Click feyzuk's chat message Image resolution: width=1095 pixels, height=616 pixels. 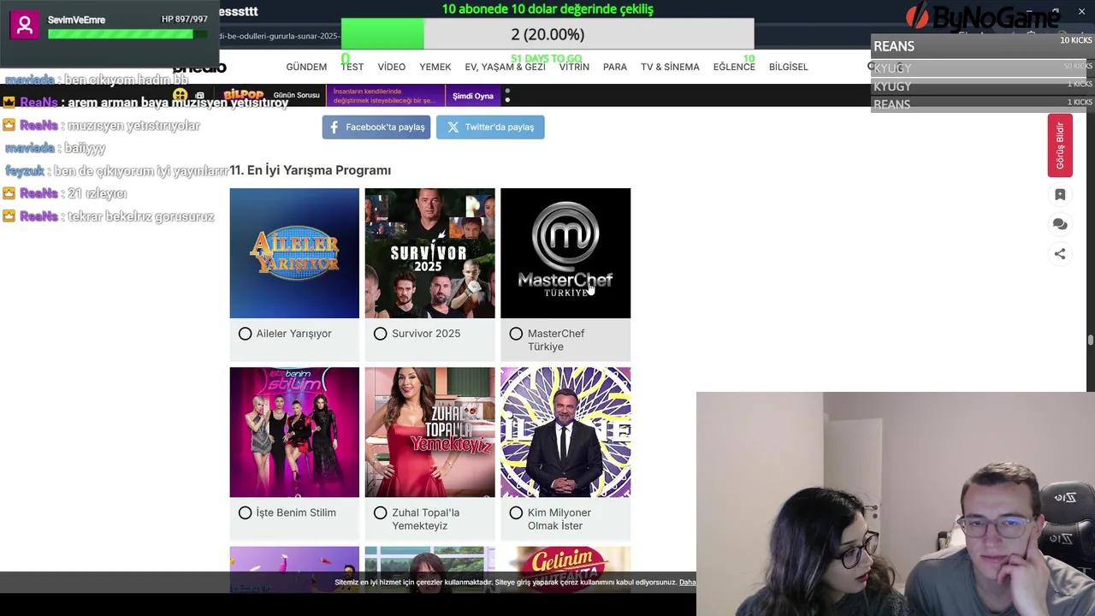point(116,171)
